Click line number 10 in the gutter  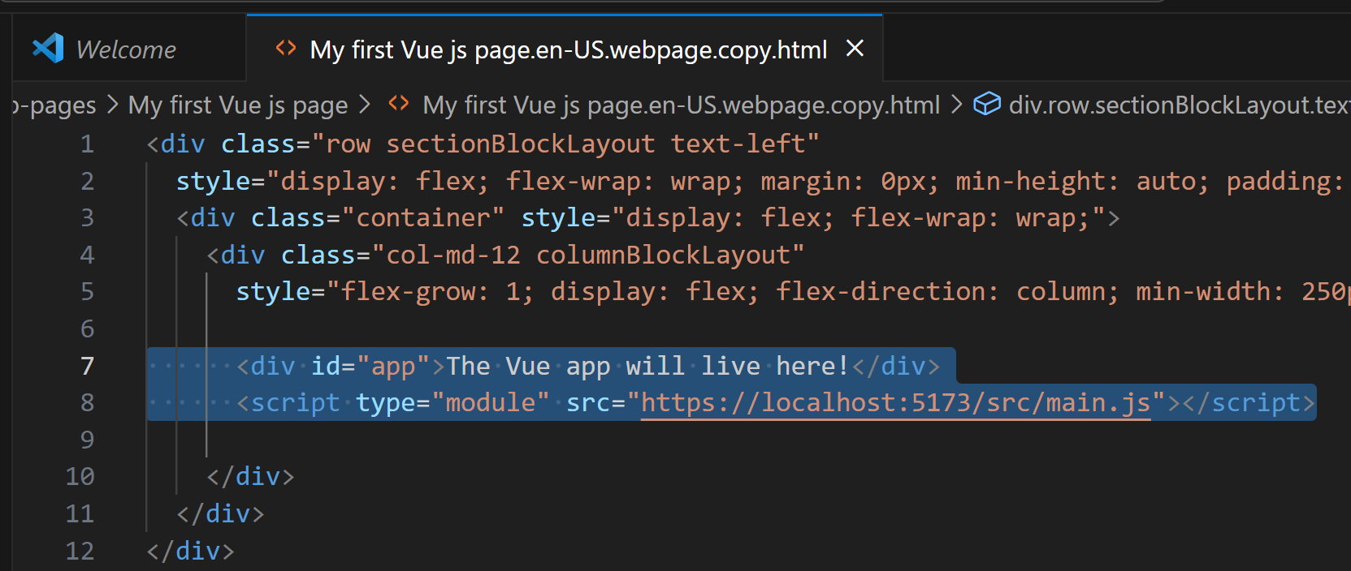coord(80,476)
